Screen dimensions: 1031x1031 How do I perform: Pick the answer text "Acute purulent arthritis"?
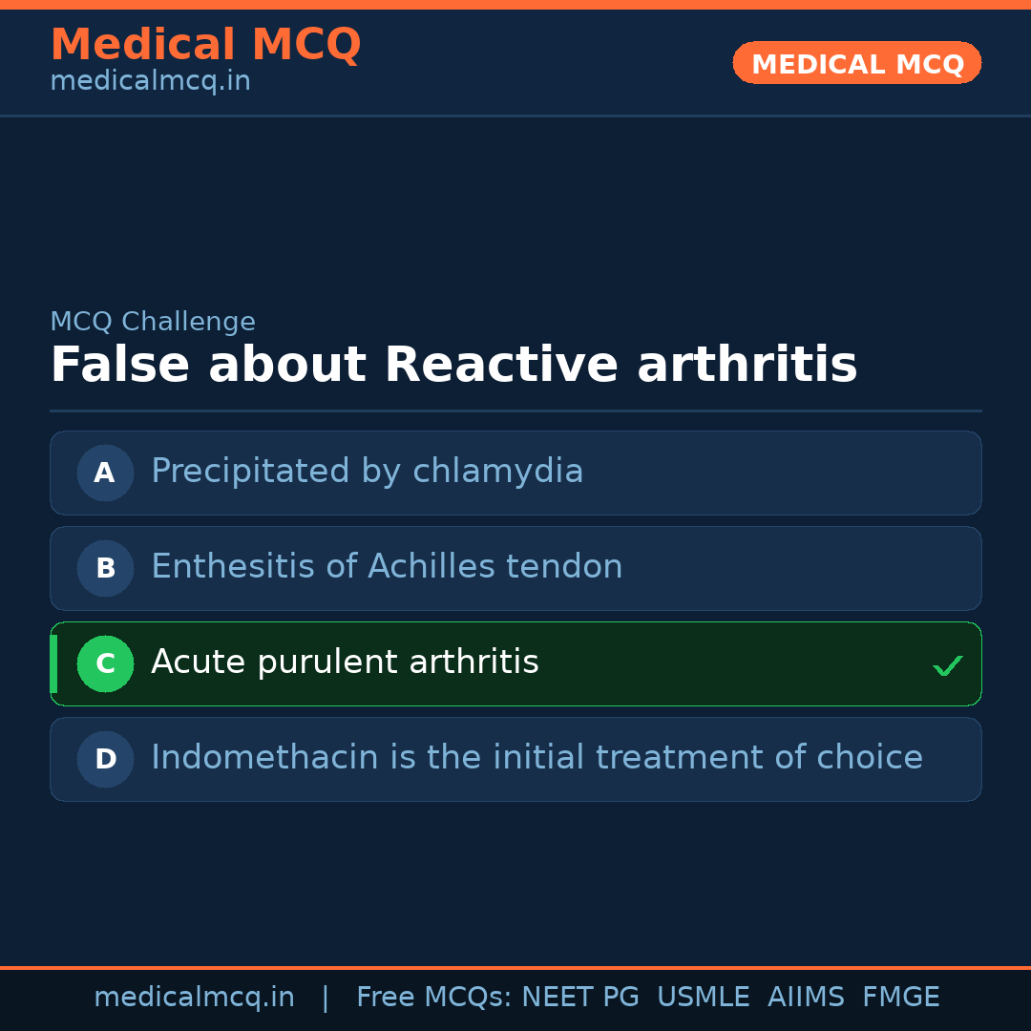[345, 663]
